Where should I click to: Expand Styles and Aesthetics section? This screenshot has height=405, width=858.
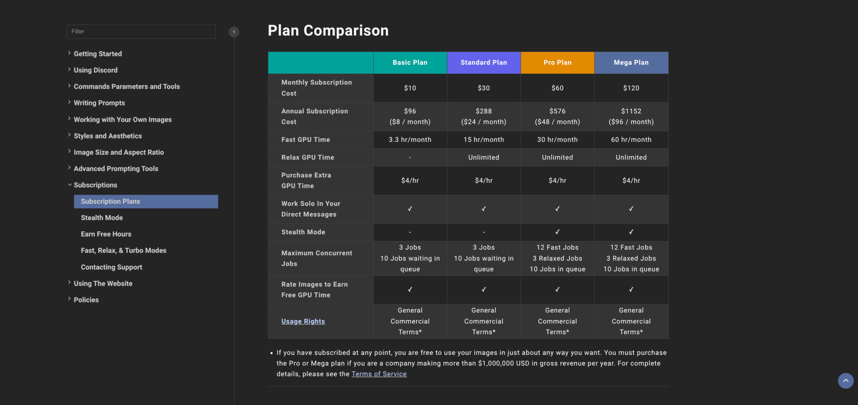(x=108, y=136)
